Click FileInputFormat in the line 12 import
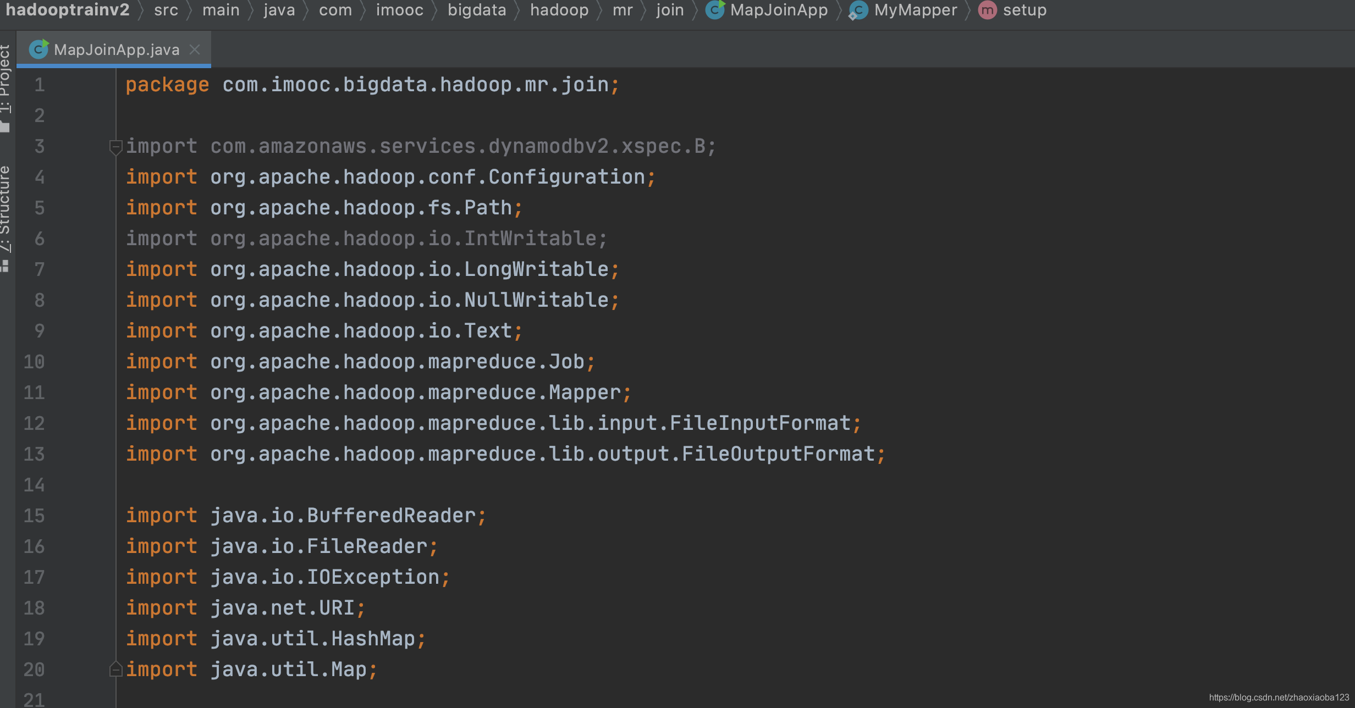 (x=760, y=423)
